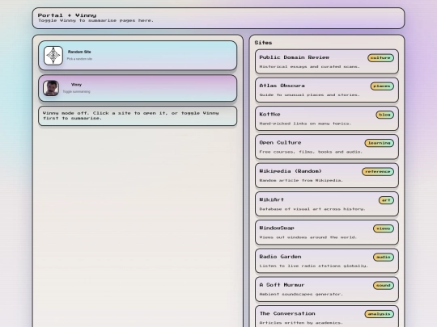Screen dimensions: 437x327
Task: Click 'Database of visual art across history.' text
Action: 312,209
